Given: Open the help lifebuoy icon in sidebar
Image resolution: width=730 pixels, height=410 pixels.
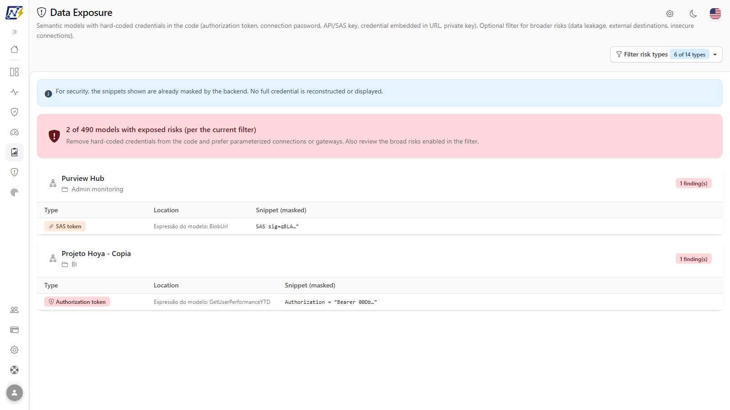Looking at the screenshot, I should click(15, 370).
